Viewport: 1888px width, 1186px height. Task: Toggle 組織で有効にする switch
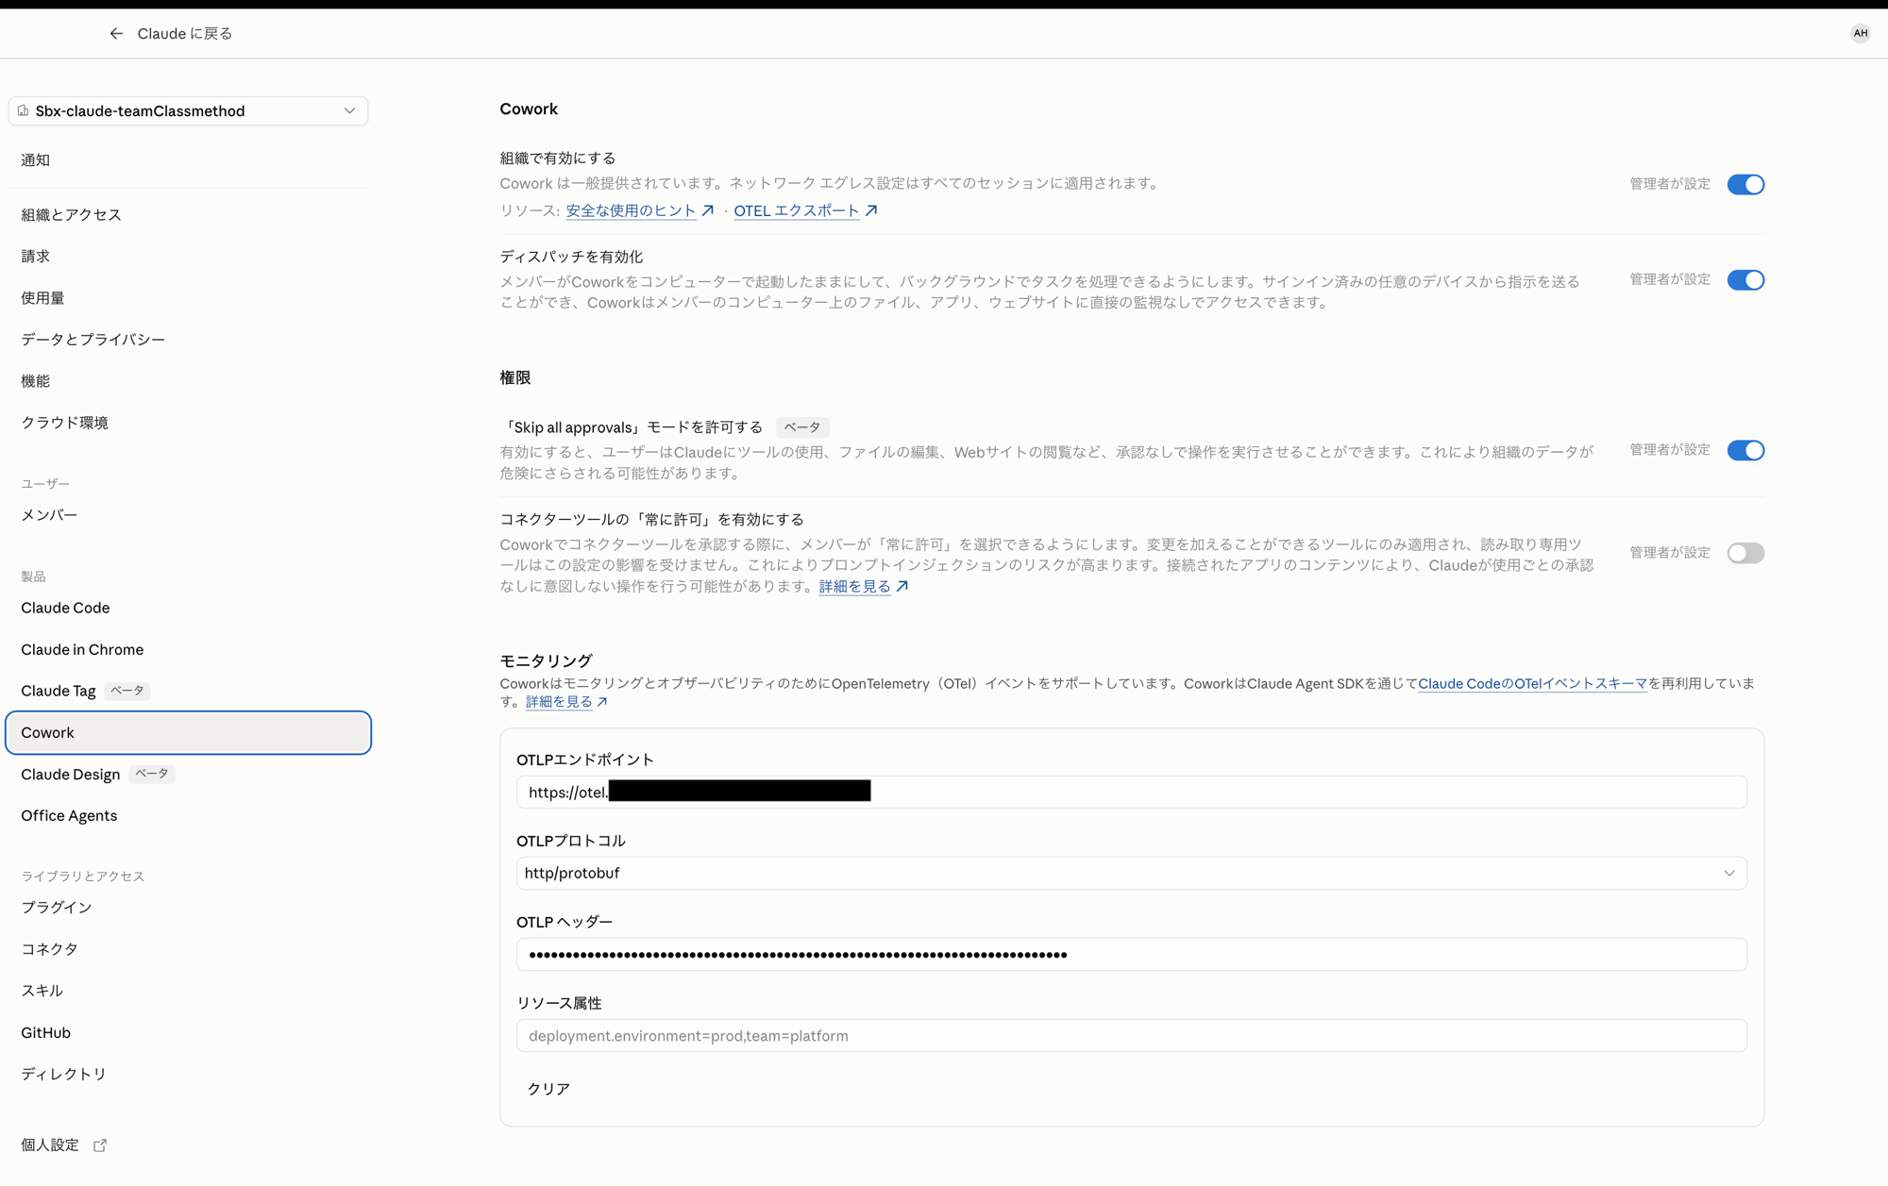point(1745,184)
